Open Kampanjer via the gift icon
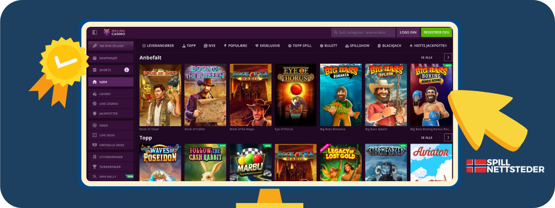 tap(95, 58)
